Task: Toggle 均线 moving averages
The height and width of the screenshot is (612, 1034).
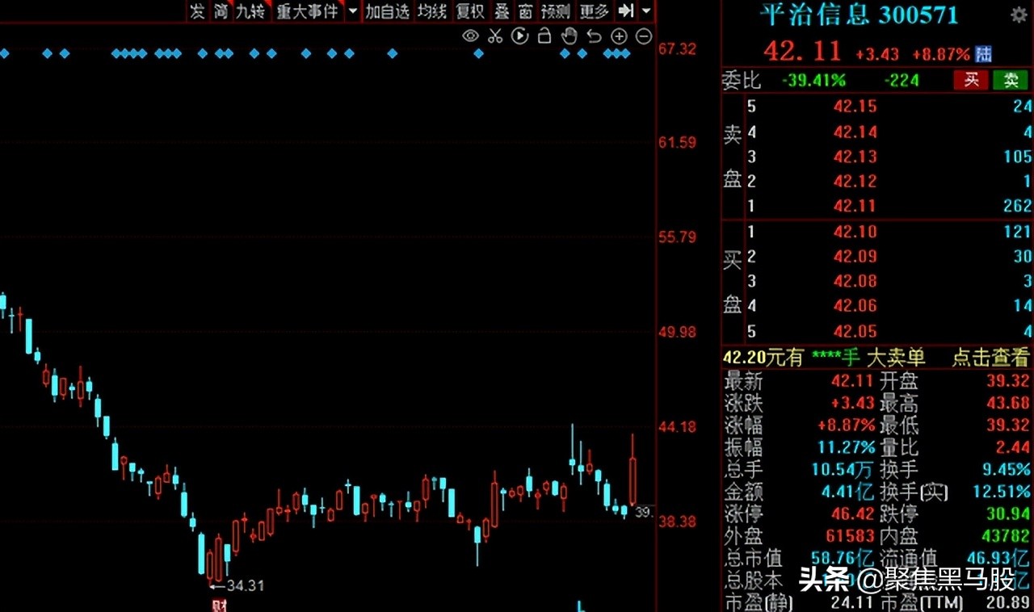Action: pyautogui.click(x=432, y=10)
